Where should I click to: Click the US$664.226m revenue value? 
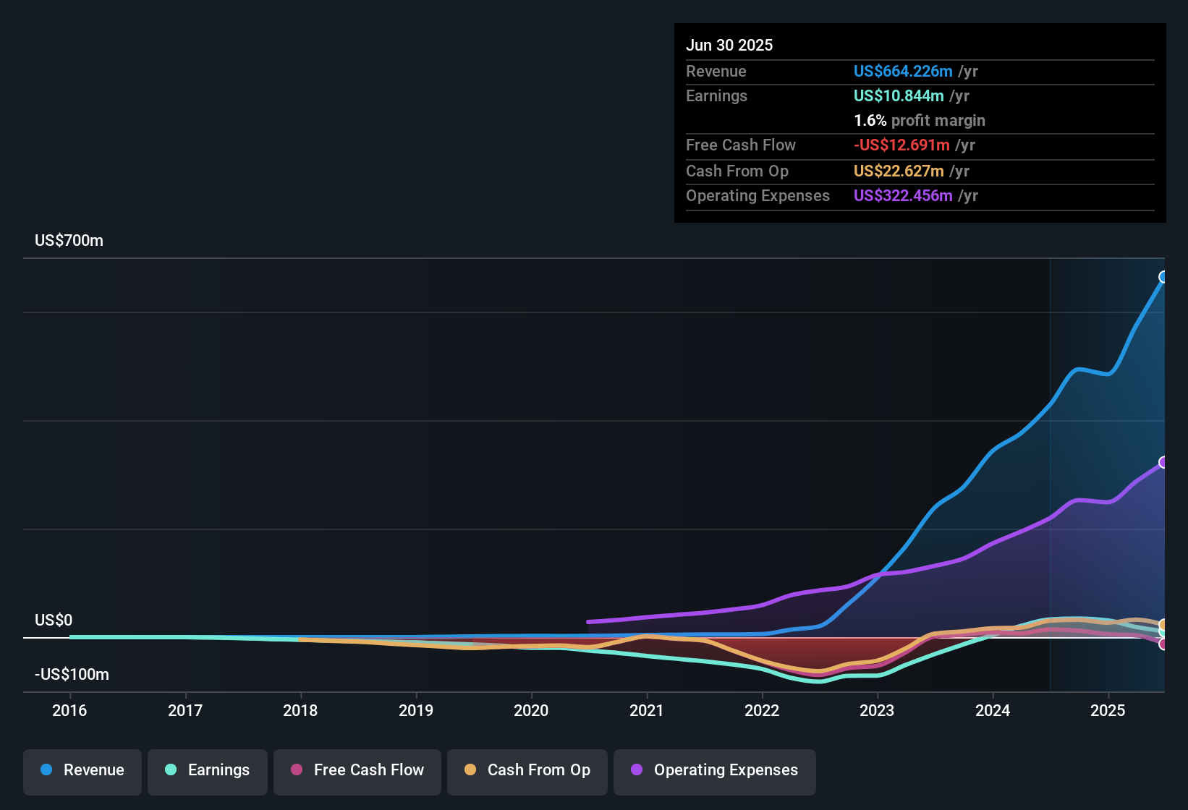tap(903, 71)
